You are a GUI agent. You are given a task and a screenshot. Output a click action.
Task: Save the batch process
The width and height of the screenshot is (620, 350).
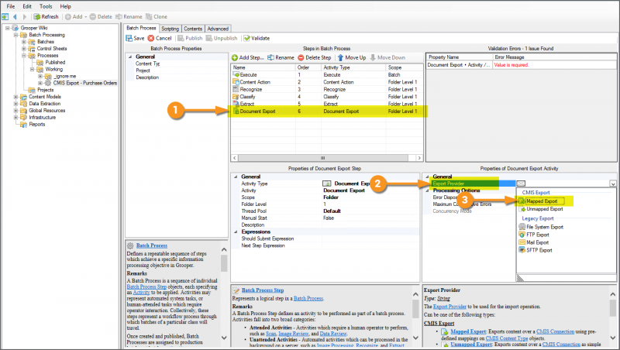(x=135, y=38)
